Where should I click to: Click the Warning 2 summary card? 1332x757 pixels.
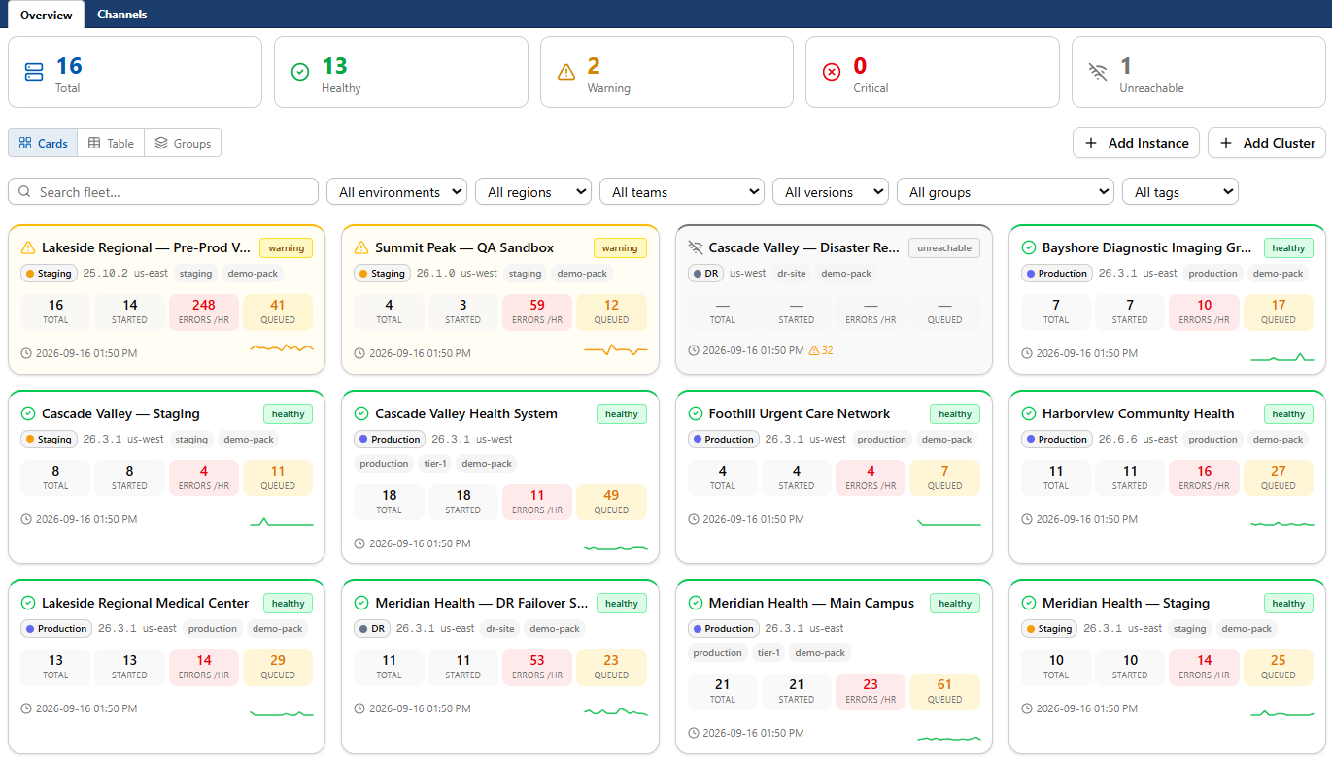[x=666, y=72]
